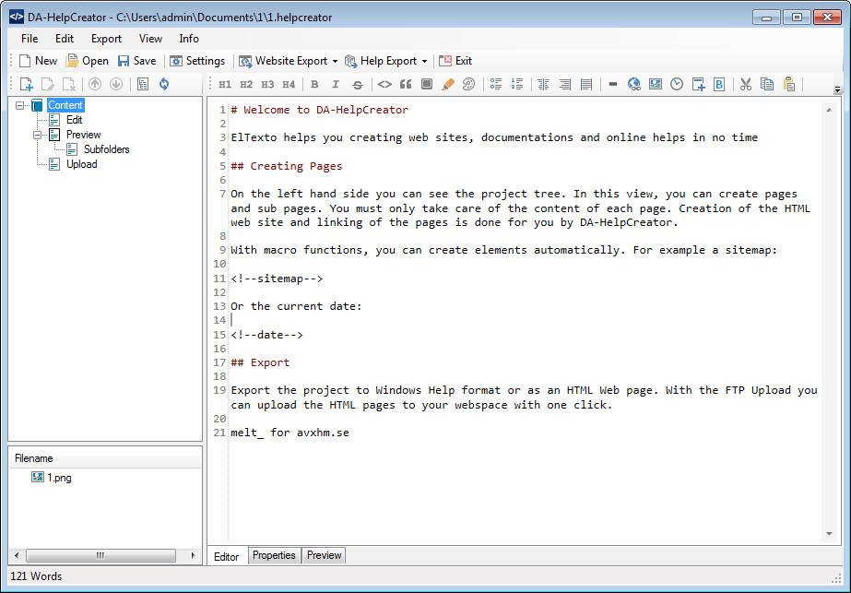
Task: Collapse the Content tree node
Action: (20, 105)
